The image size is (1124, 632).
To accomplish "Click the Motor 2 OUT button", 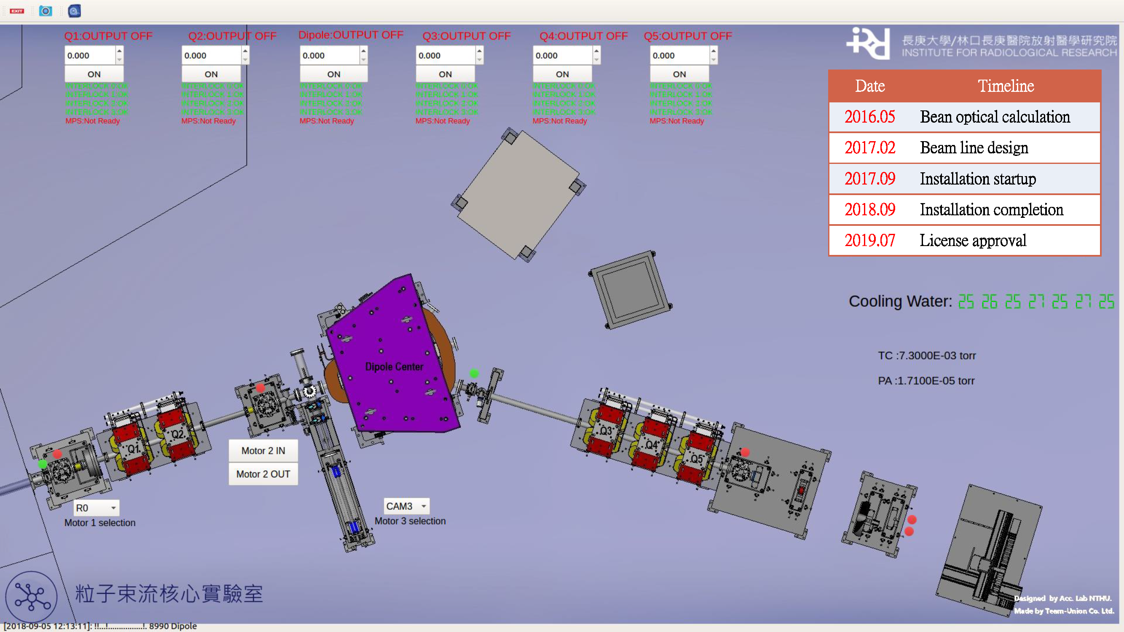I will click(263, 474).
